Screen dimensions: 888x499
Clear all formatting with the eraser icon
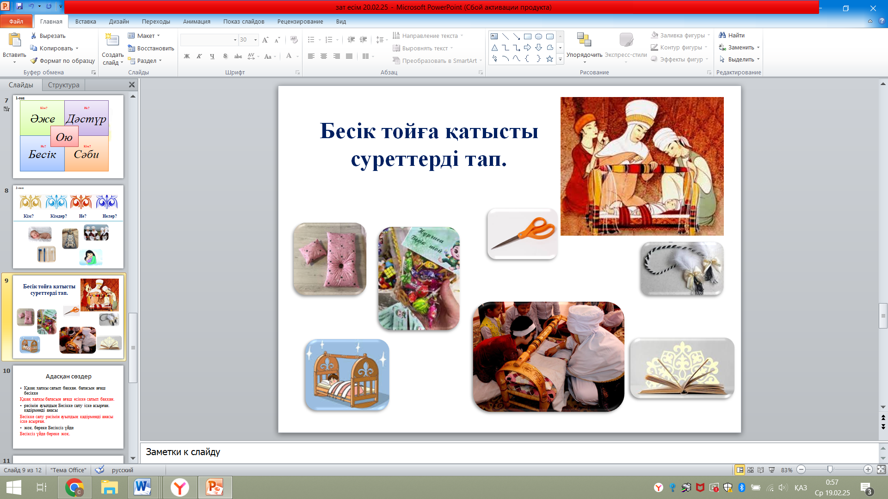coord(294,40)
